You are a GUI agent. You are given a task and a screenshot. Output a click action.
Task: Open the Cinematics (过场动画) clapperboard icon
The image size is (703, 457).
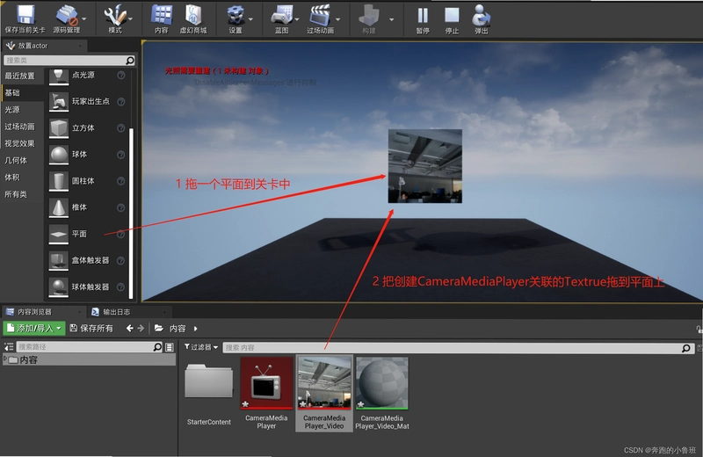point(320,15)
